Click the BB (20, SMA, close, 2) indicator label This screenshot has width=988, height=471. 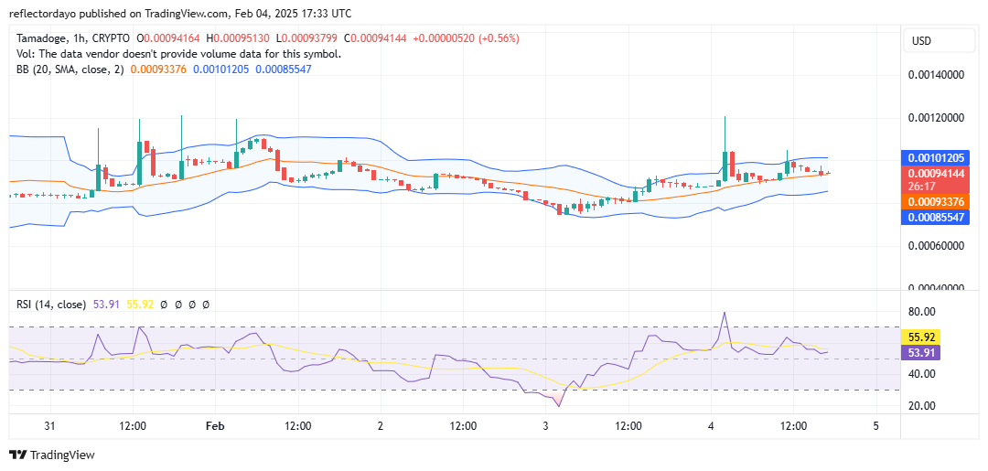tap(70, 70)
